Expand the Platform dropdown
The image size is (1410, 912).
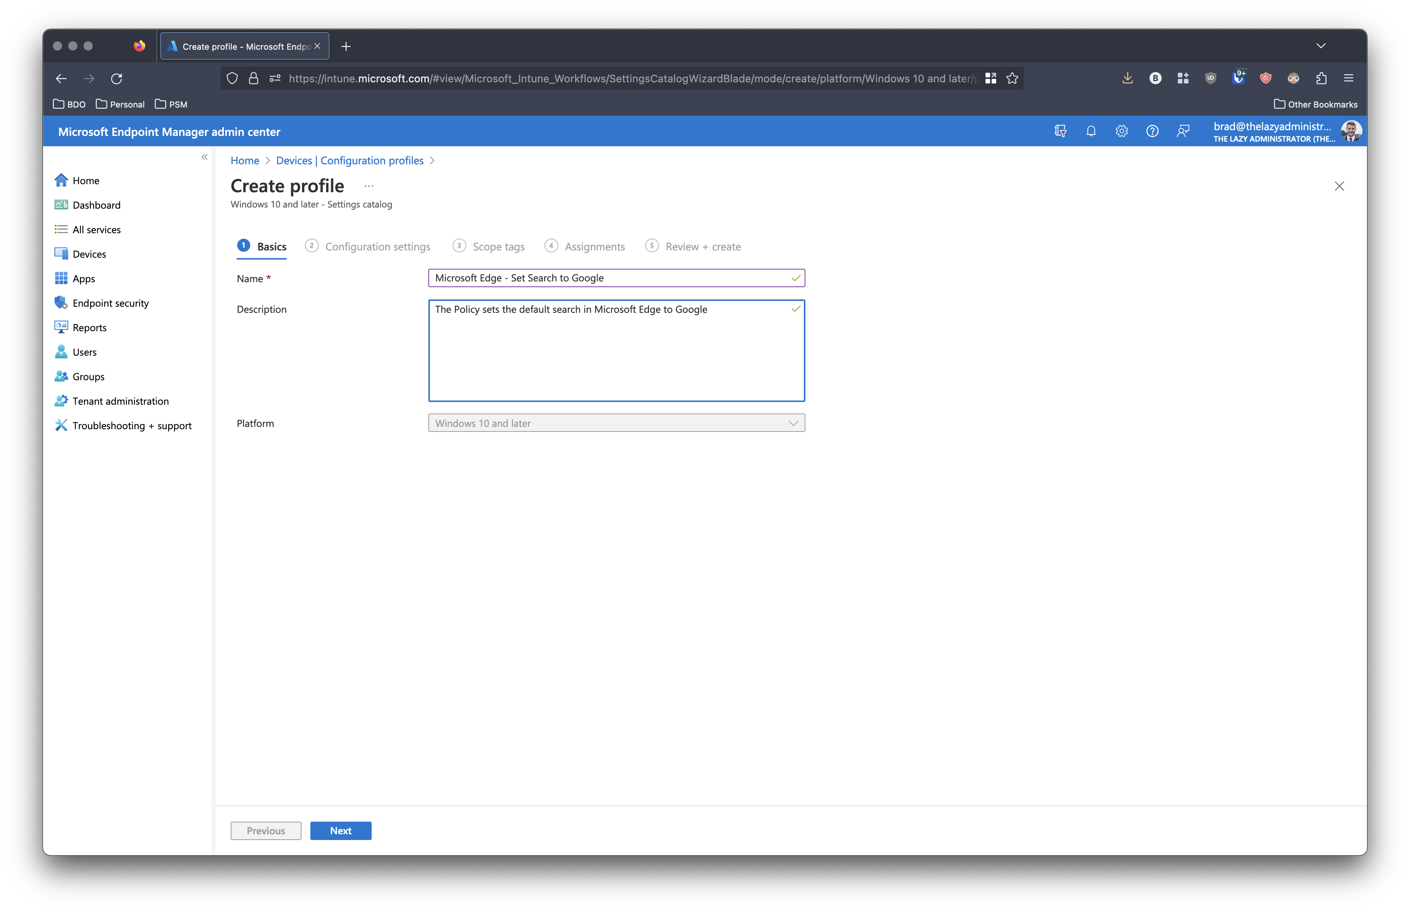click(616, 423)
